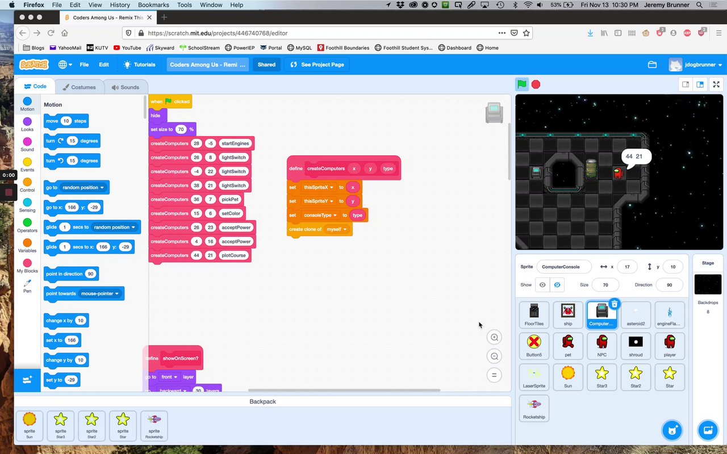The height and width of the screenshot is (454, 727).
Task: Click the project title field
Action: point(208,65)
